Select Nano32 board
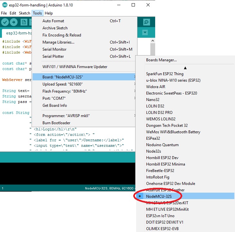 pos(185,100)
